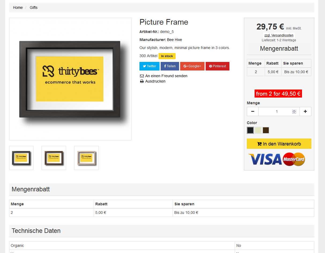325x253 pixels.
Task: View the black frame thumbnail
Action: [21, 158]
